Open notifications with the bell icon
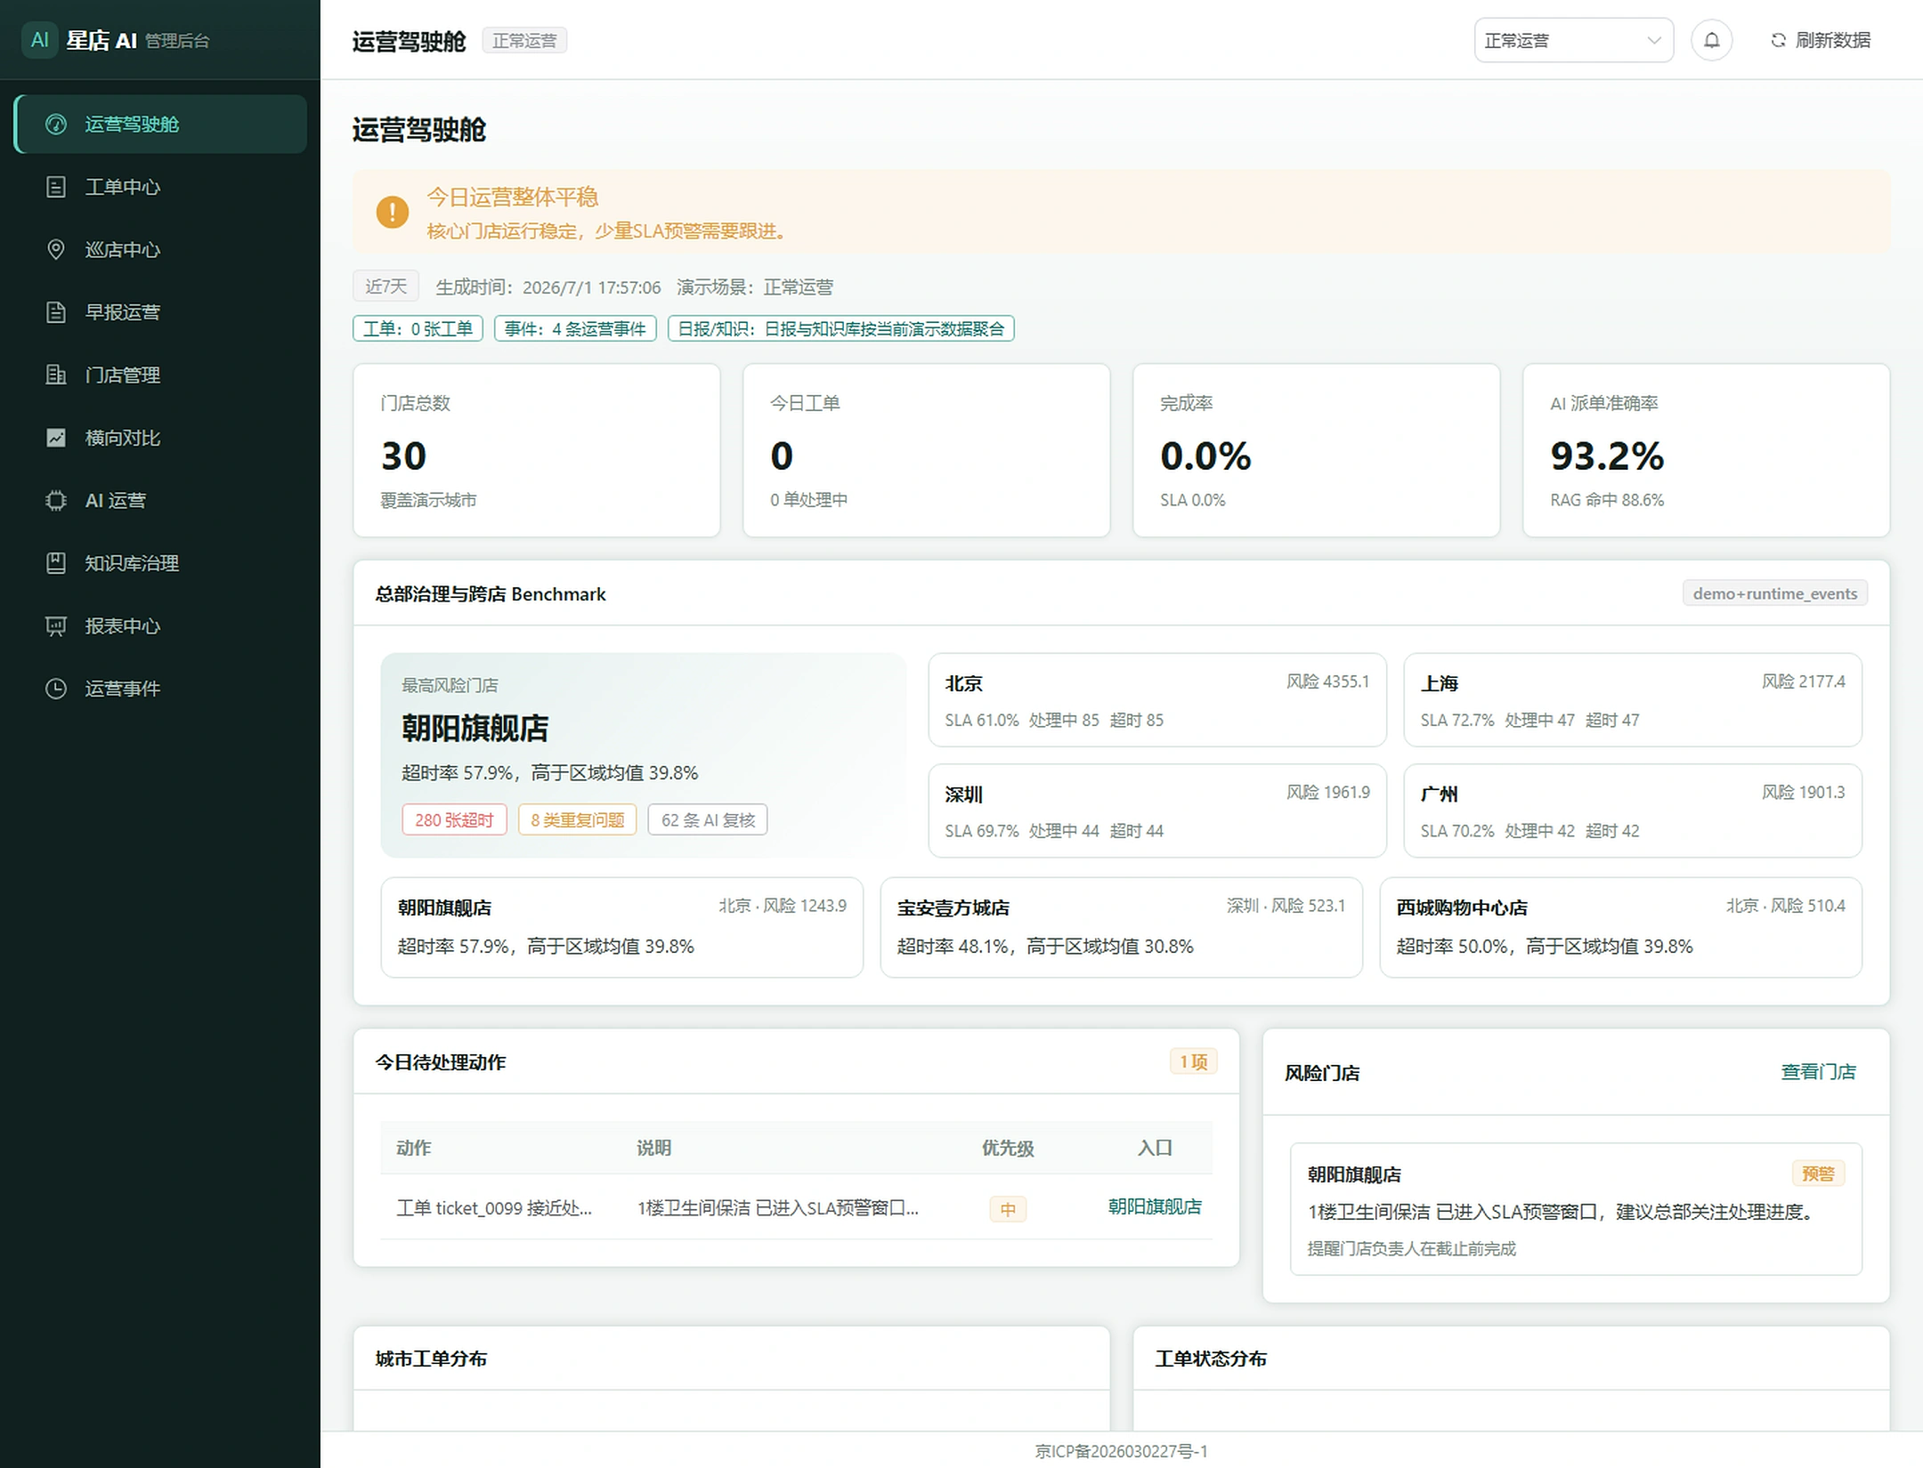This screenshot has width=1923, height=1468. point(1711,40)
